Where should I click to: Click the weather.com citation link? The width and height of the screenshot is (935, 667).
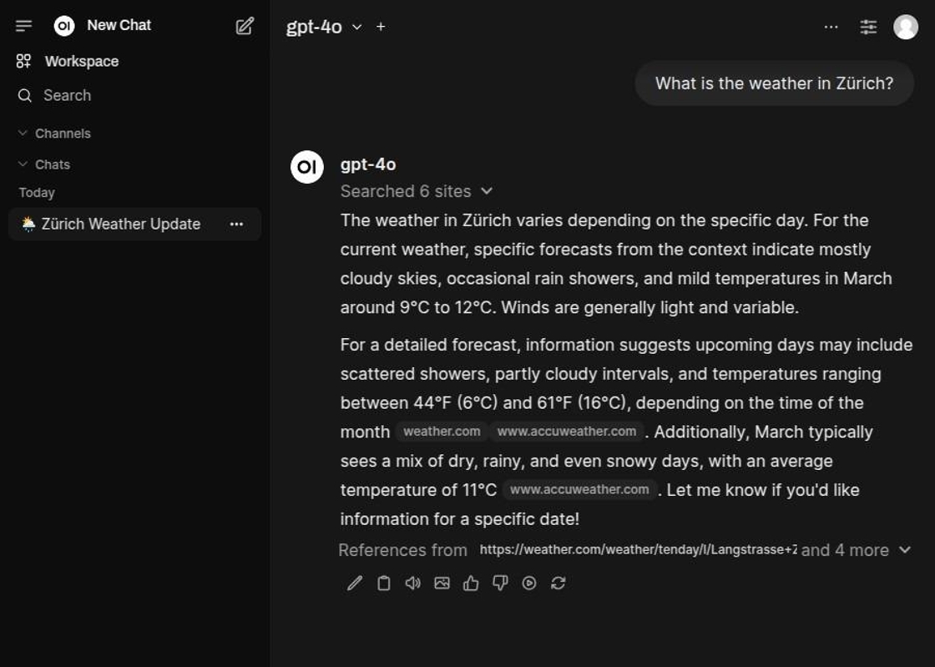(442, 432)
